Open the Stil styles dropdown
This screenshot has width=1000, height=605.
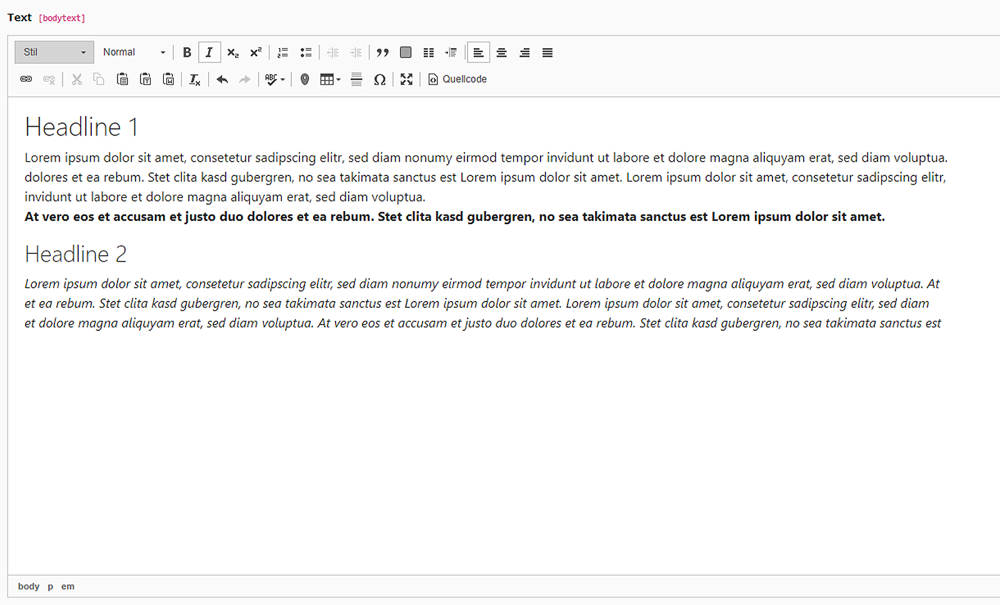coord(54,52)
